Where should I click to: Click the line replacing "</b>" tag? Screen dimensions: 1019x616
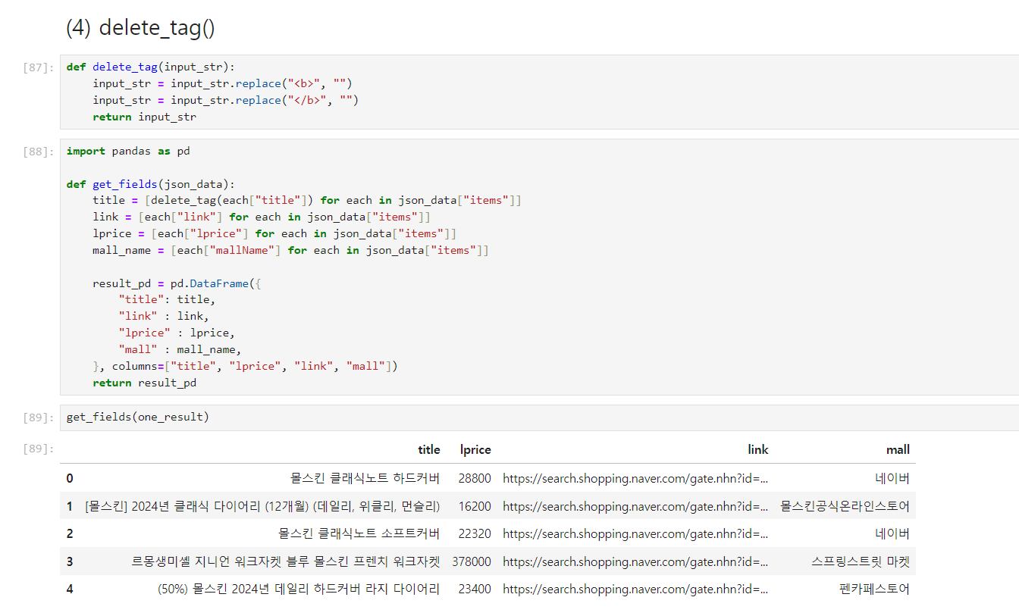click(x=225, y=100)
